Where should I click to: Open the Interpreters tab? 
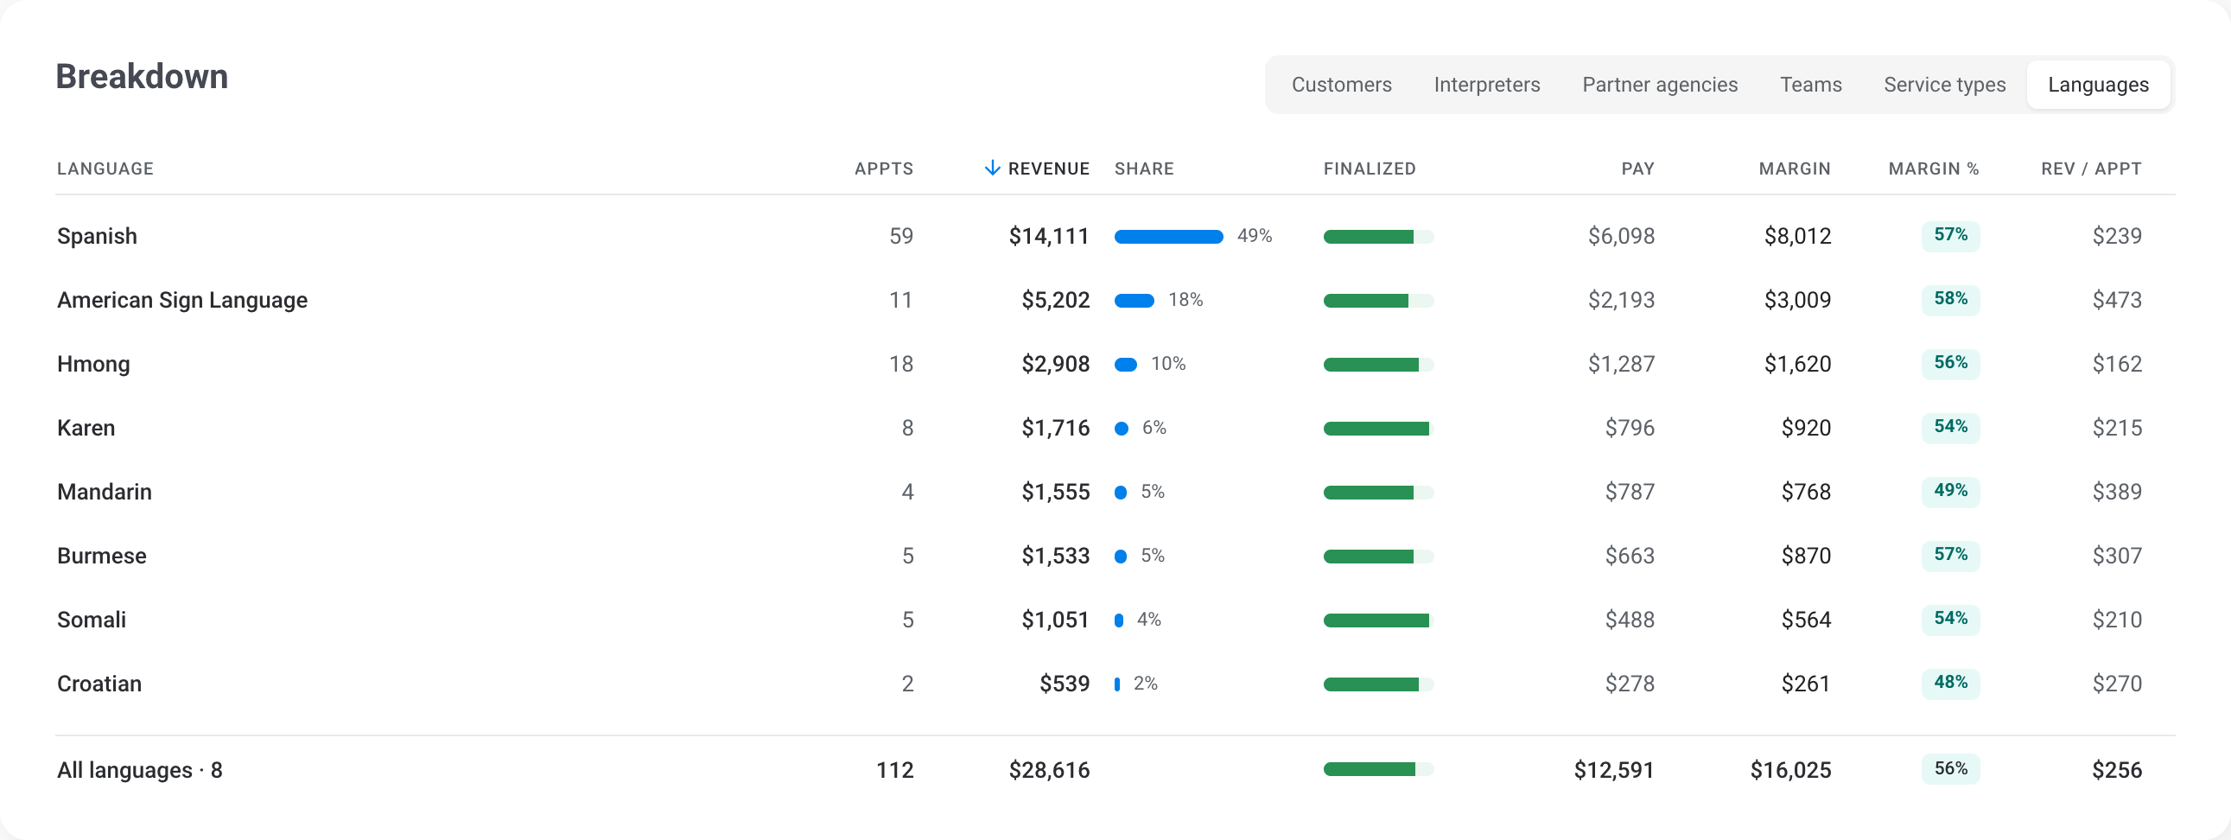1487,85
